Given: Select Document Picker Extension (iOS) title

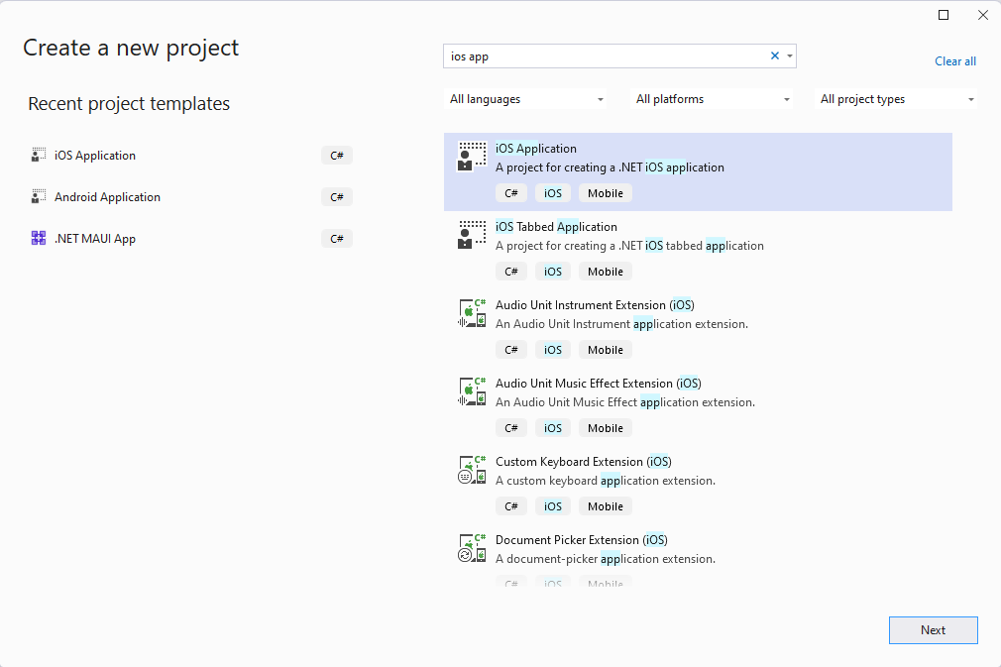Looking at the screenshot, I should [582, 540].
